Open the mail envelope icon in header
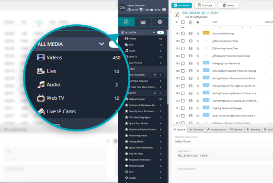The image size is (273, 183). (164, 10)
